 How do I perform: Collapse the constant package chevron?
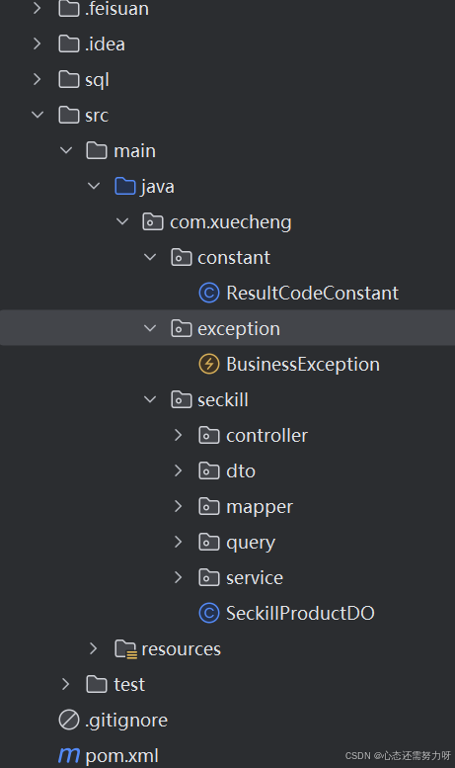tap(150, 257)
